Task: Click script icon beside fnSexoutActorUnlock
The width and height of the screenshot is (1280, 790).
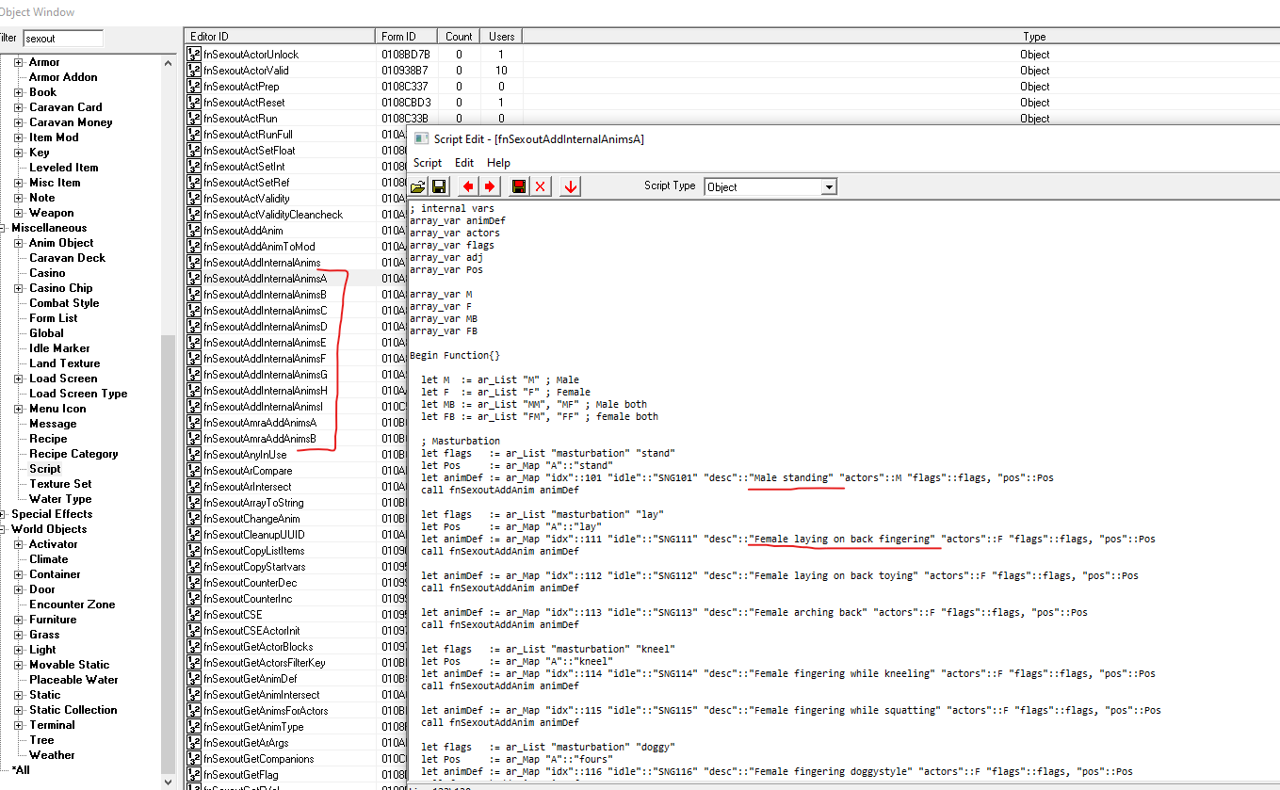Action: click(x=194, y=55)
